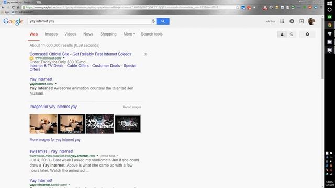The image size is (335, 188).
Task: Open Search tools options
Action: pos(152,34)
